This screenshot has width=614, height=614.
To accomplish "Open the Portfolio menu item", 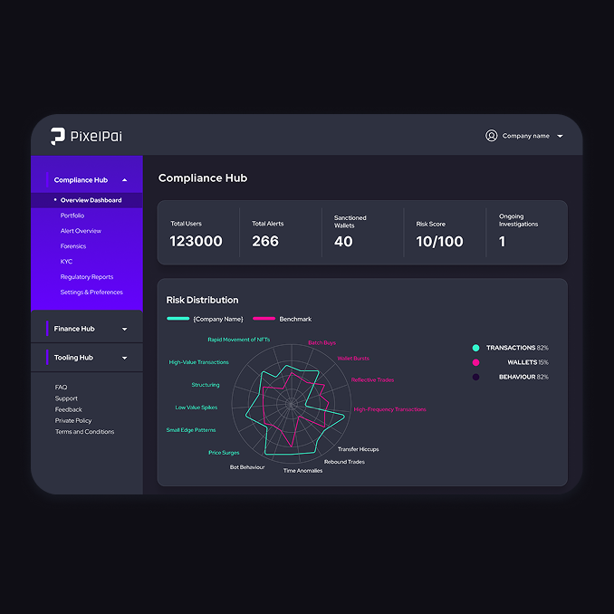I will pos(72,216).
